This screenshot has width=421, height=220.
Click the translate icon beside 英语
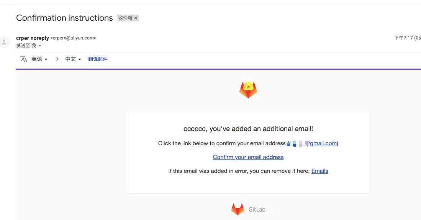[24, 59]
